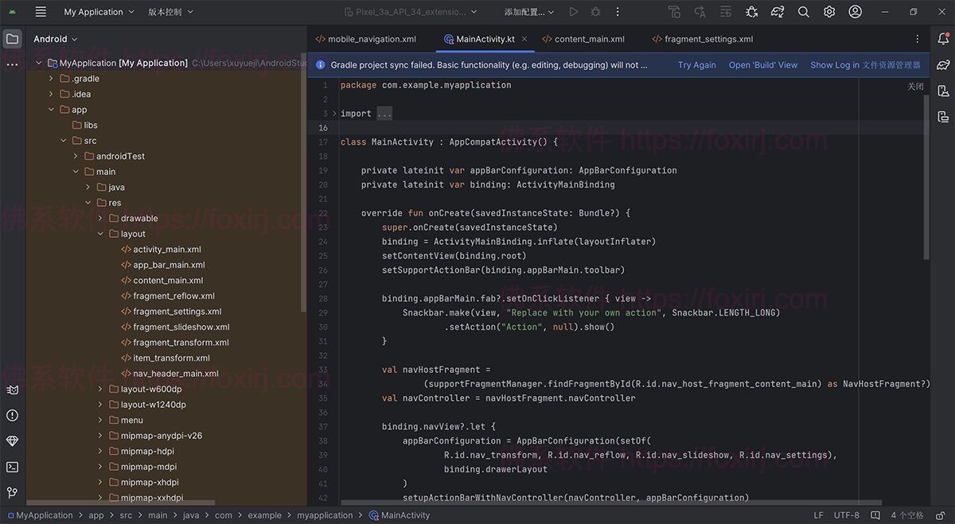Open the Notifications bell panel

tap(943, 39)
